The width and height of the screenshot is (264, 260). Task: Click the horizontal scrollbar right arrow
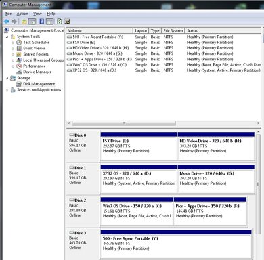pyautogui.click(x=258, y=123)
